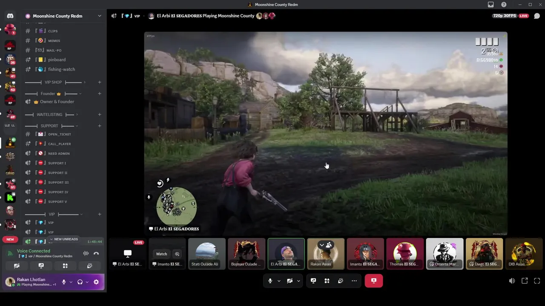Open the Inbox icon in title bar
Image resolution: width=545 pixels, height=306 pixels.
click(491, 5)
